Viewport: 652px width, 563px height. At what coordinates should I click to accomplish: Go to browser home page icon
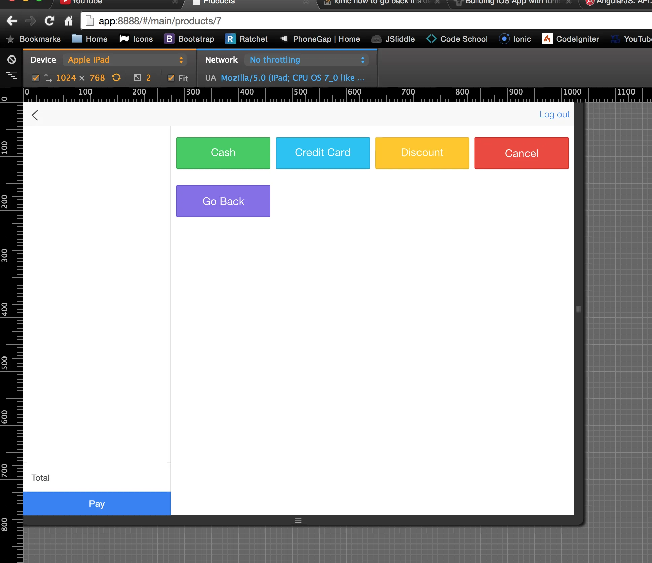click(68, 21)
